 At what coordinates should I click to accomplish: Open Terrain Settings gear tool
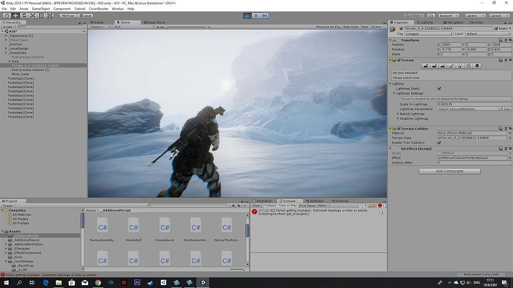[477, 65]
